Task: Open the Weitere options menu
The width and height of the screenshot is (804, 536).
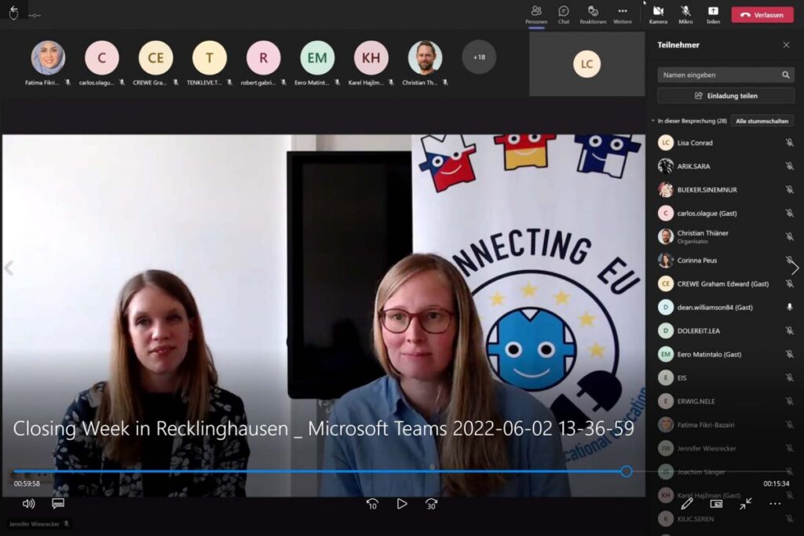Action: (623, 14)
